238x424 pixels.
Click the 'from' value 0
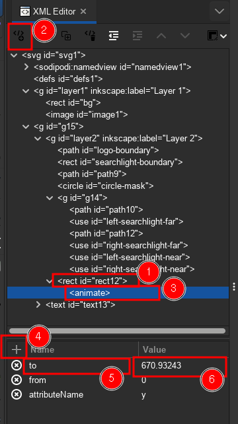(143, 380)
